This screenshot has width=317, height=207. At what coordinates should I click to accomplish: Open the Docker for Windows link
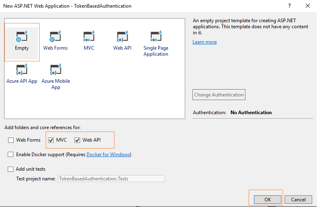point(108,155)
